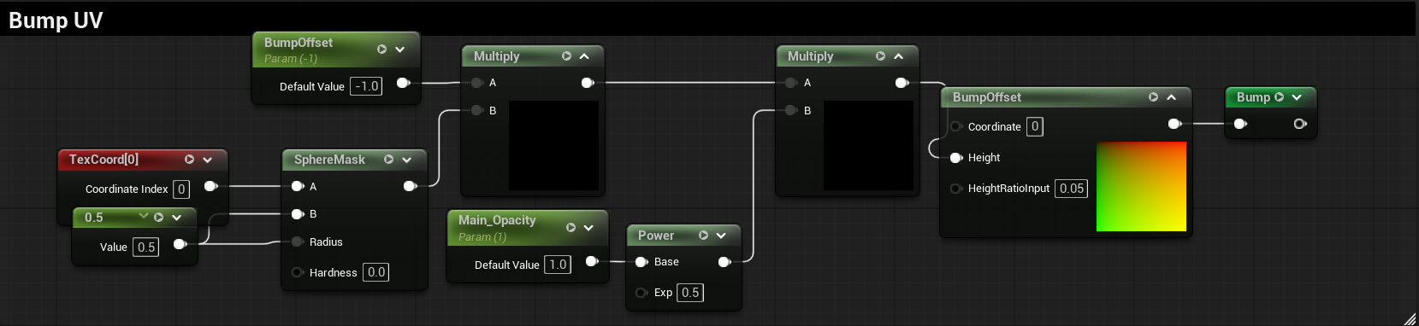Click the 0.5 constant output pin

[180, 244]
